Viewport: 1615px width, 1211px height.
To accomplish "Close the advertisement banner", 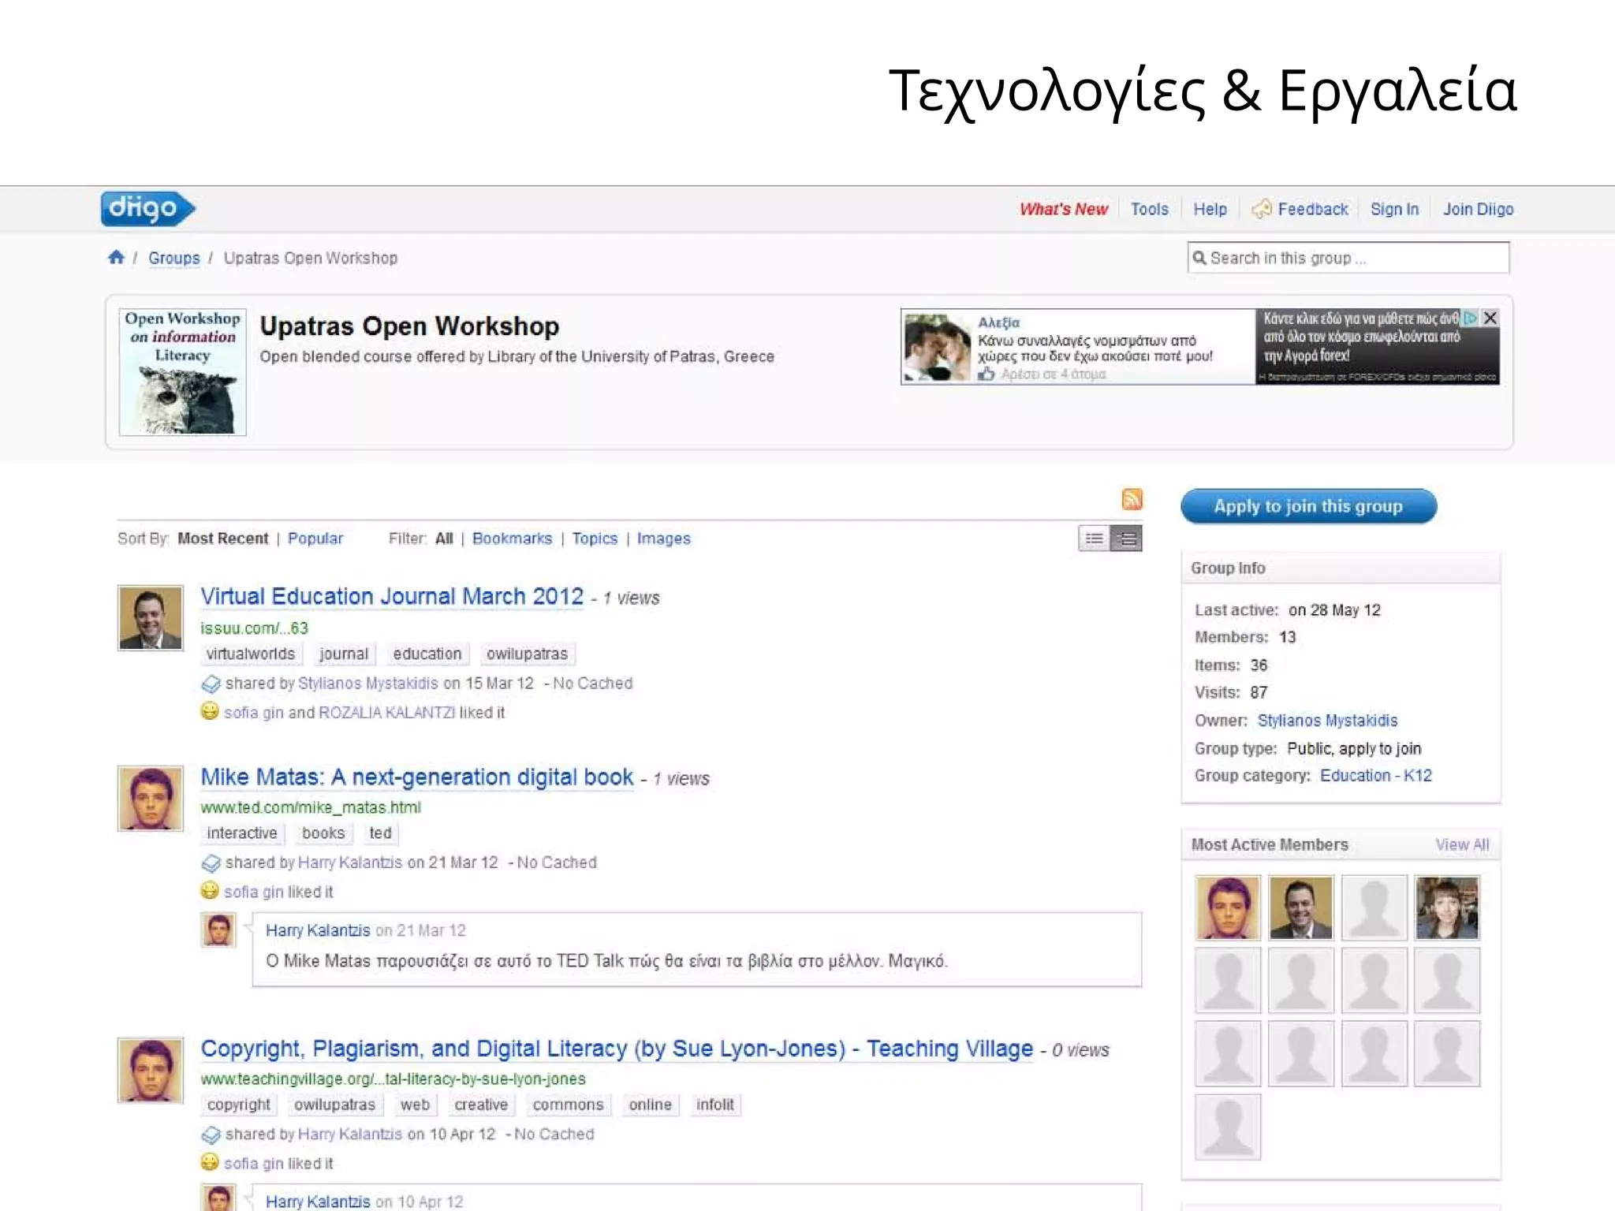I will click(x=1490, y=318).
